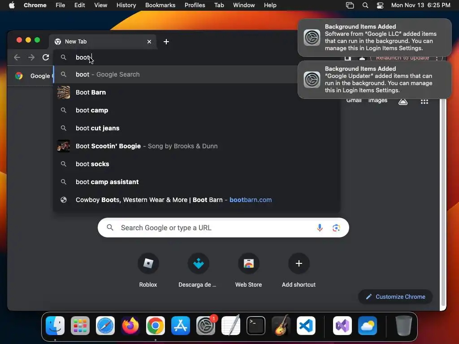
Task: Choose the 'boot camp assistant' suggestion
Action: pos(197,182)
